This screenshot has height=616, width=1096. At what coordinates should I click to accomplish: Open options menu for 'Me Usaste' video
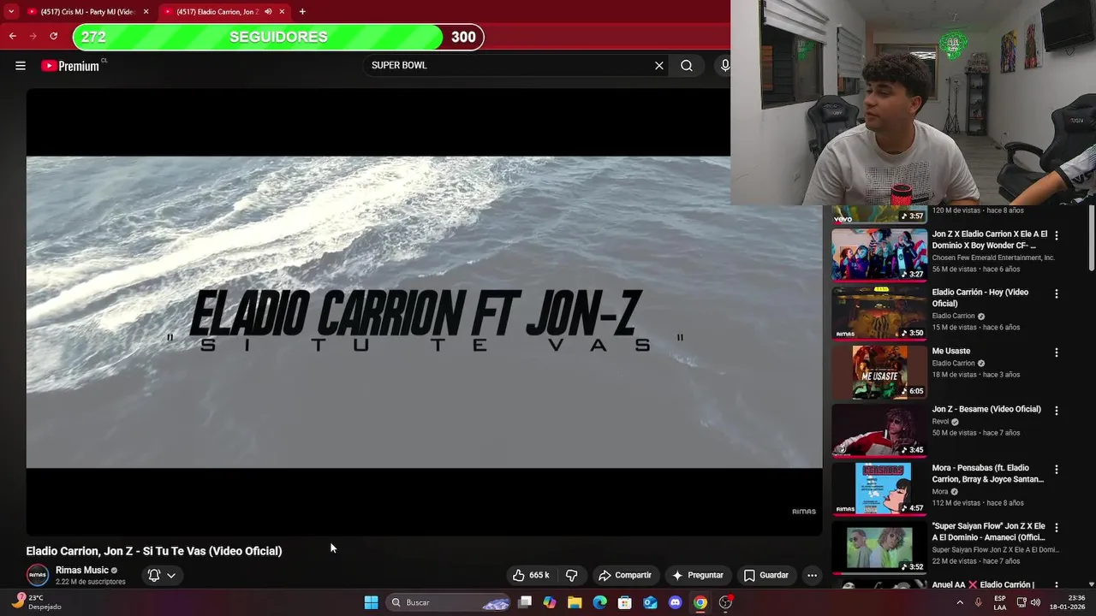pos(1057,352)
